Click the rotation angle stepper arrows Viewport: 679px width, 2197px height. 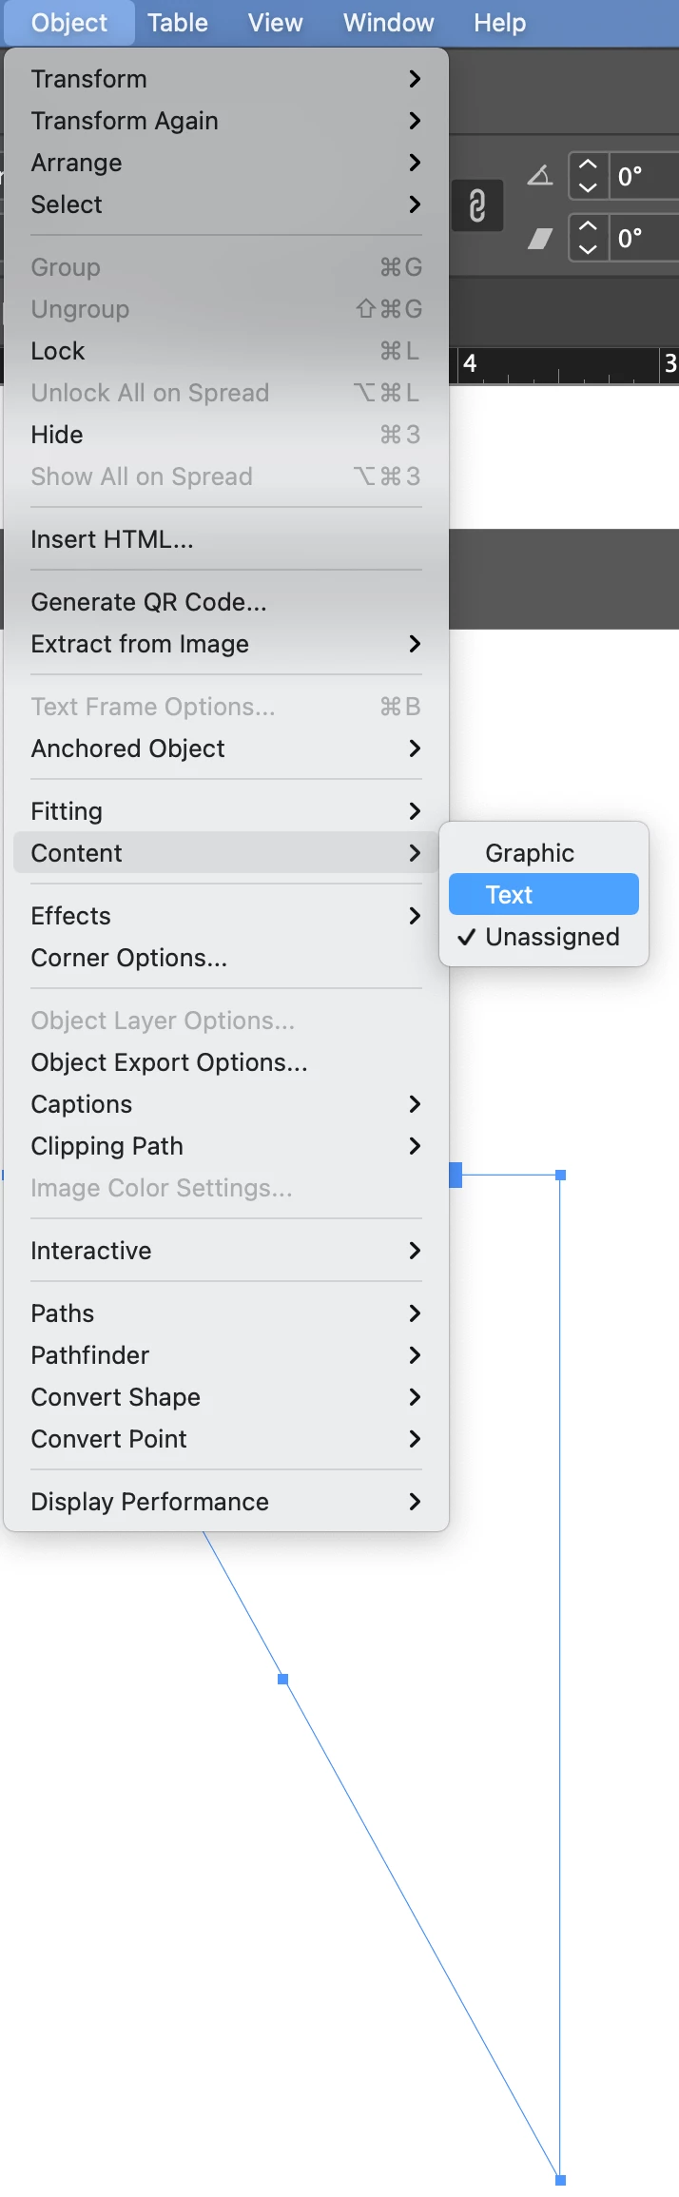click(589, 176)
